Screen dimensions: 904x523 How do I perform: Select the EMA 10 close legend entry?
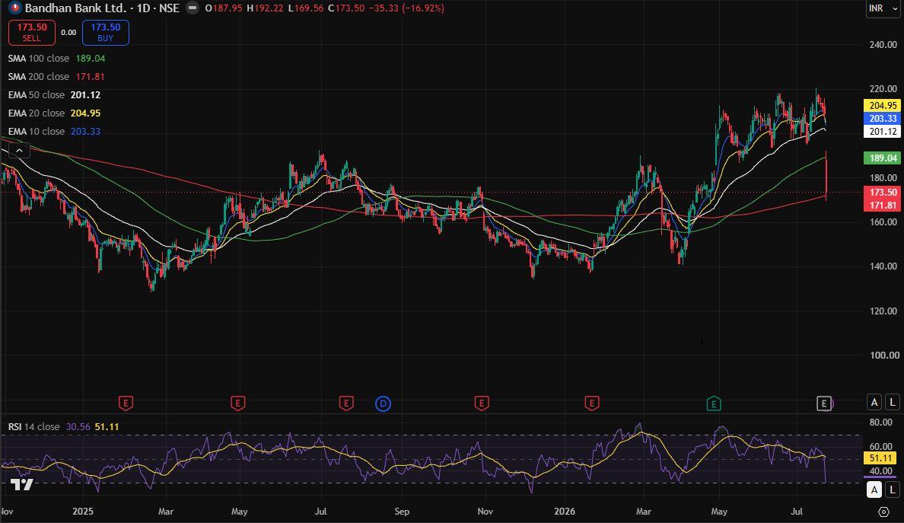tap(54, 132)
